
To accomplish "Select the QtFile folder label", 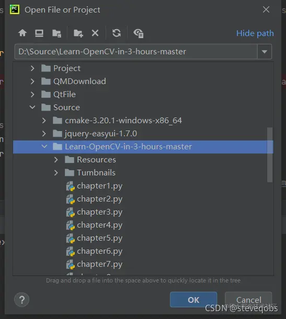I will click(x=64, y=94).
